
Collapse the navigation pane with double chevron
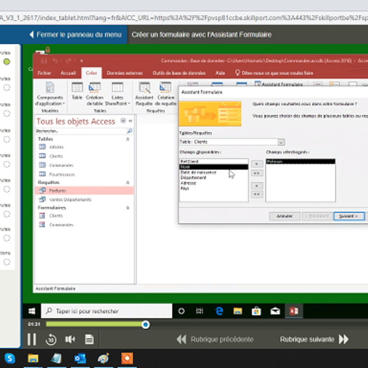(131, 121)
